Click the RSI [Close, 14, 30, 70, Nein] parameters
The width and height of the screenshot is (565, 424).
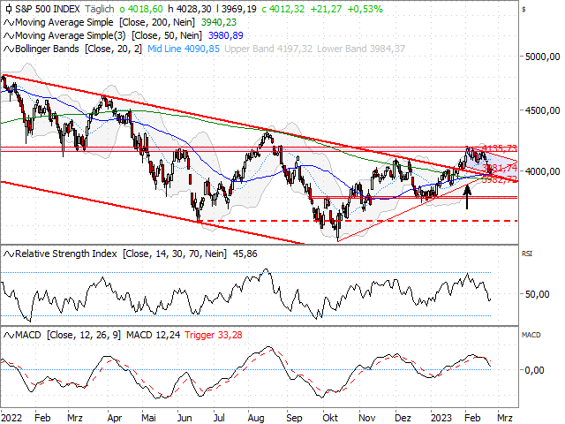175,254
